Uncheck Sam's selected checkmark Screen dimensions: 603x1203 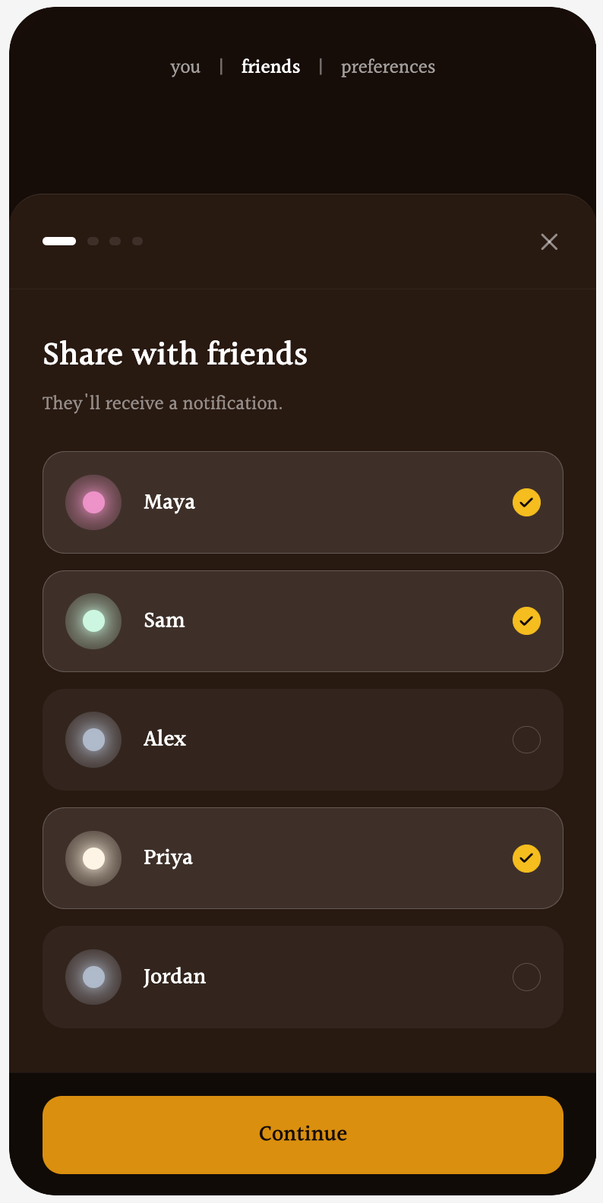pyautogui.click(x=526, y=621)
